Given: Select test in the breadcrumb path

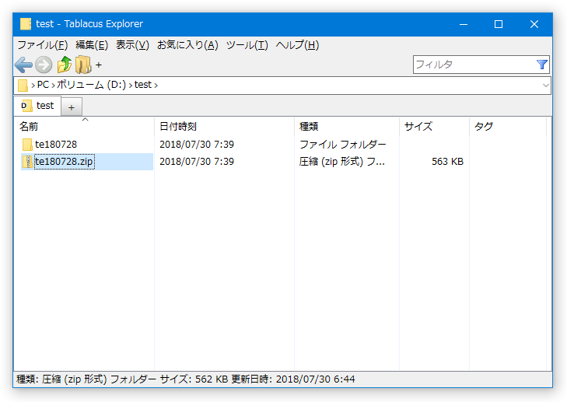Looking at the screenshot, I should (x=143, y=85).
